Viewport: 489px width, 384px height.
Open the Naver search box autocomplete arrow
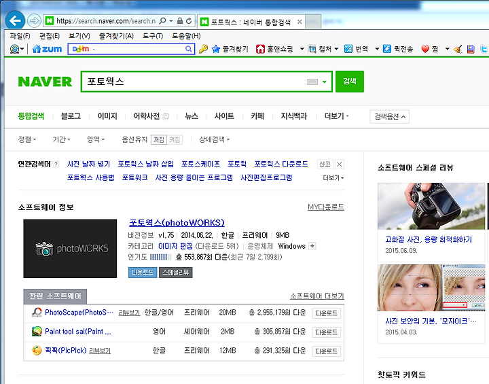[x=325, y=82]
